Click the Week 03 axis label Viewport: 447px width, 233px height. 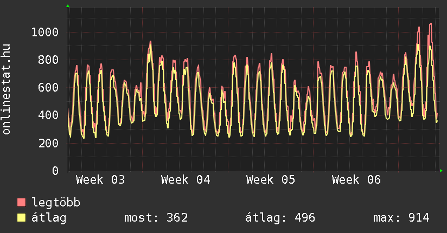click(x=100, y=180)
